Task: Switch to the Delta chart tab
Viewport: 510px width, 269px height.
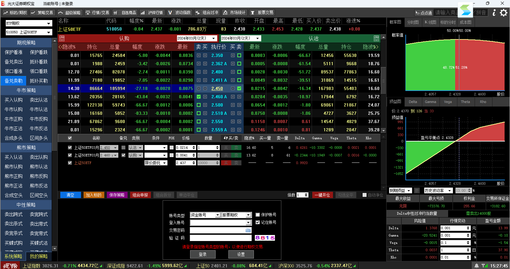Action: 413,102
